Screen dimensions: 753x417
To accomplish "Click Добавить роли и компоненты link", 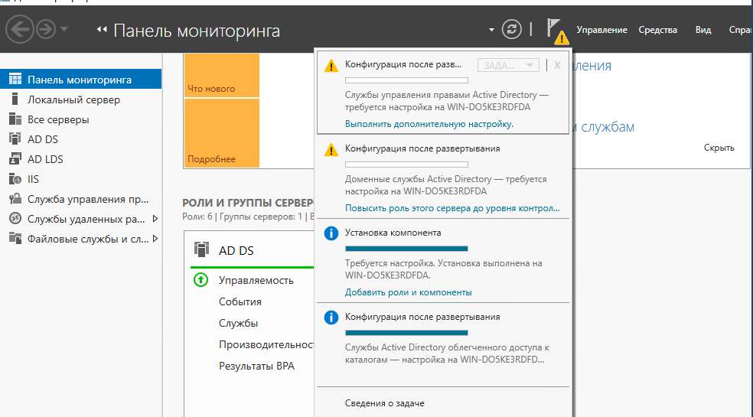I will 408,292.
